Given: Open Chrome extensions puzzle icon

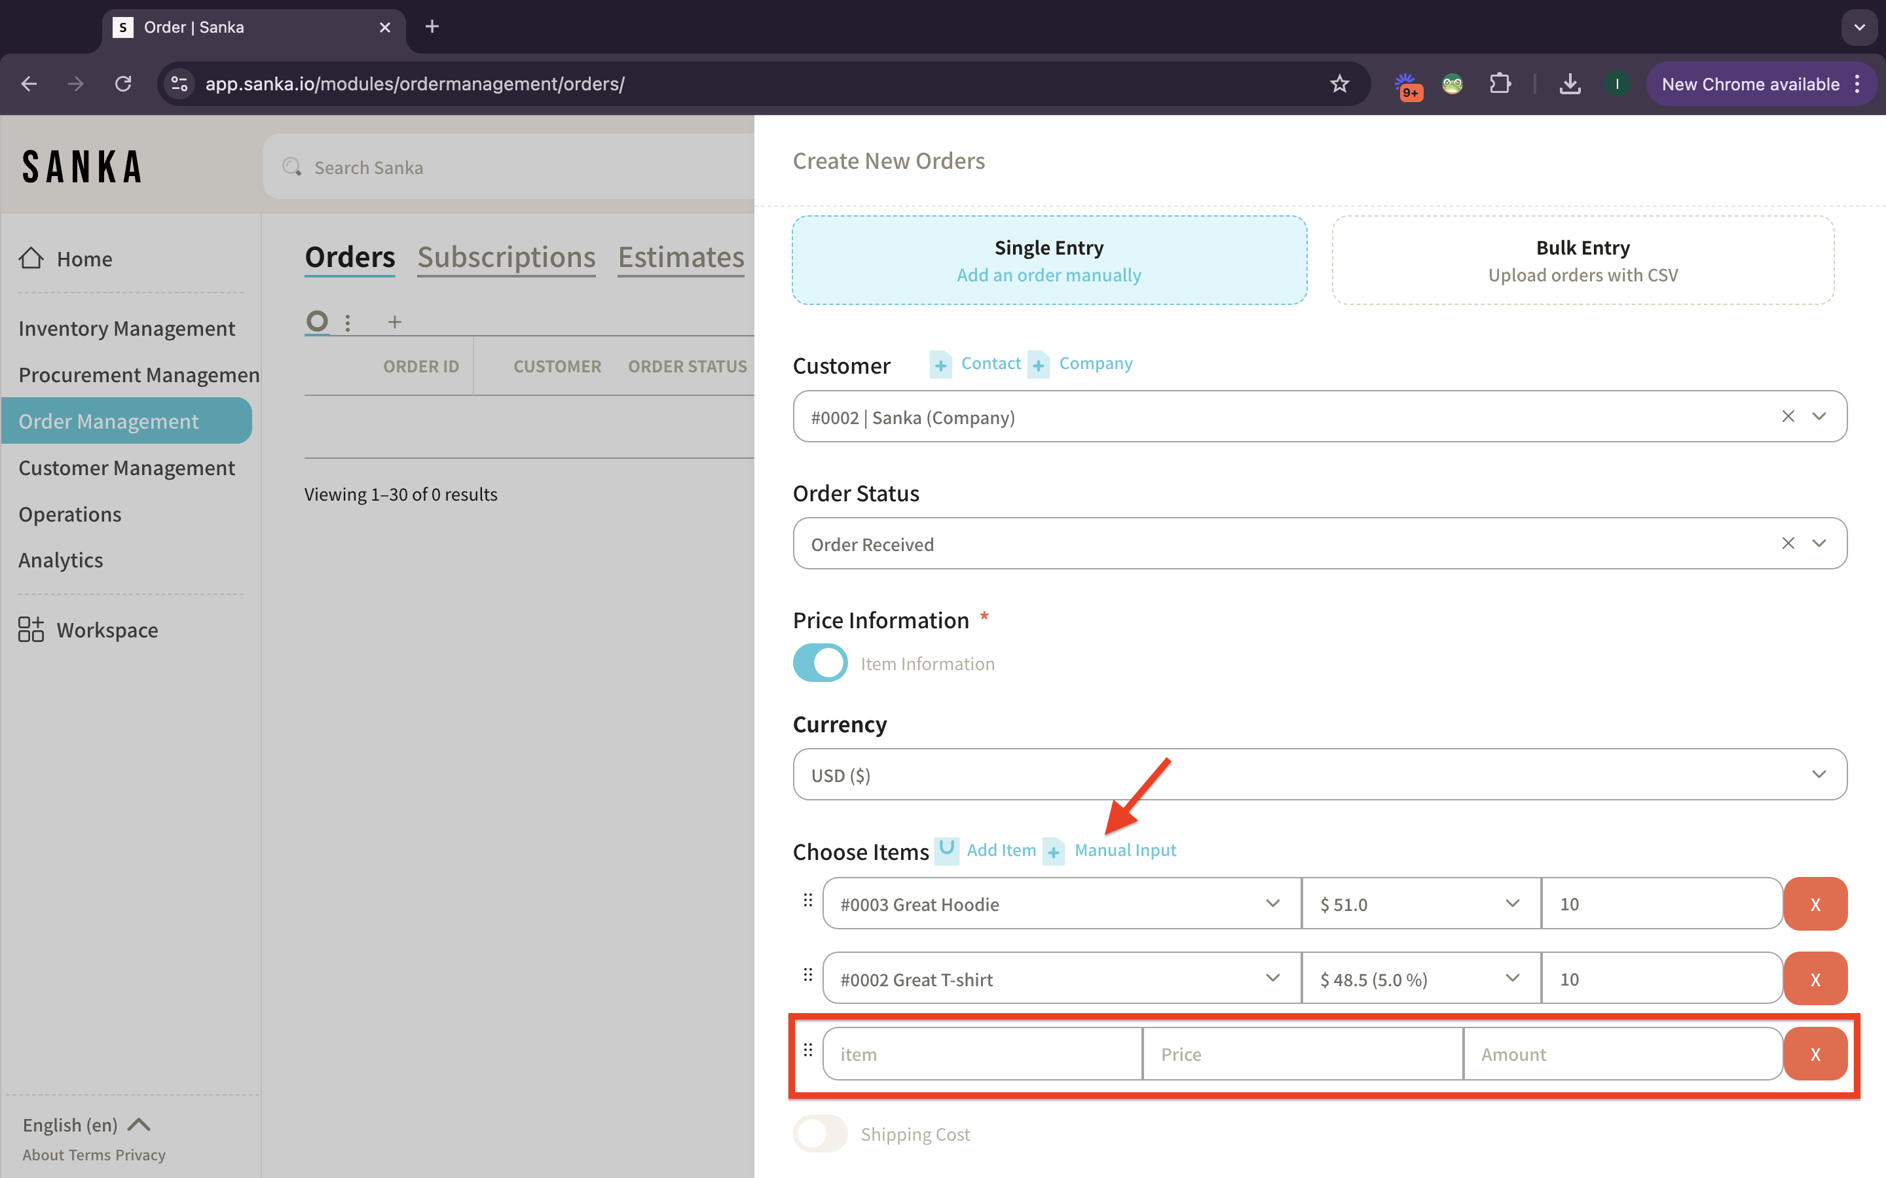Looking at the screenshot, I should (1500, 84).
